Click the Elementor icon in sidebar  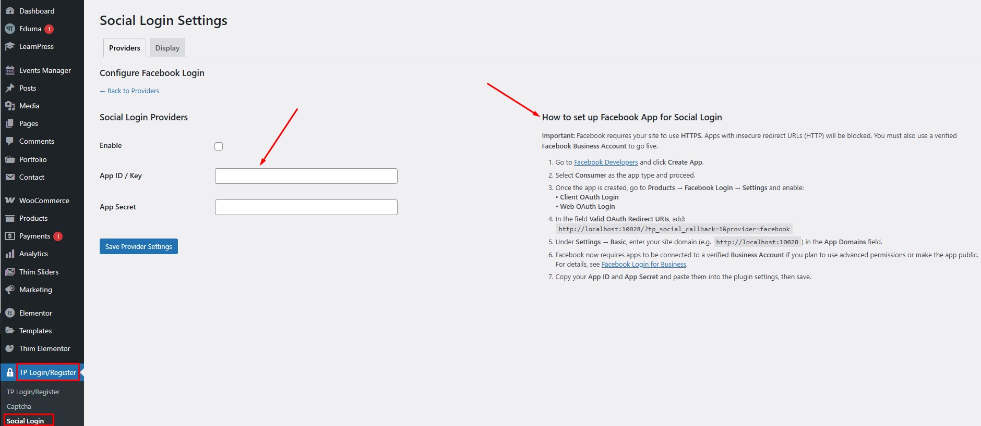click(10, 313)
